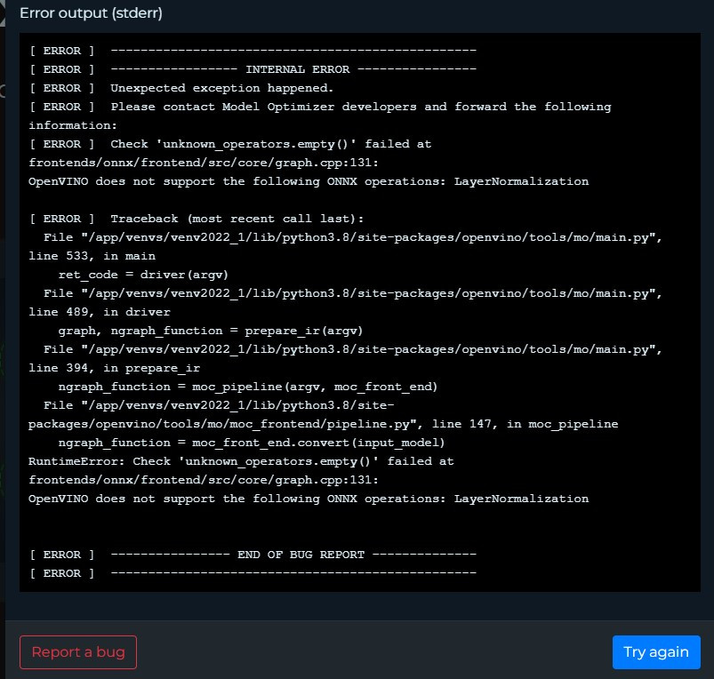Click the Try again button
Screen dimensions: 714x679
point(655,651)
